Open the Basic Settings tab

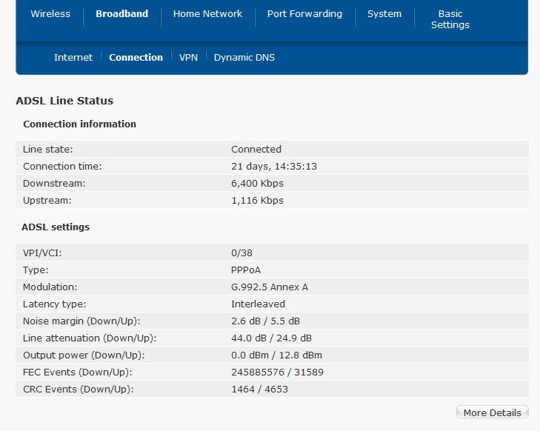click(x=450, y=19)
